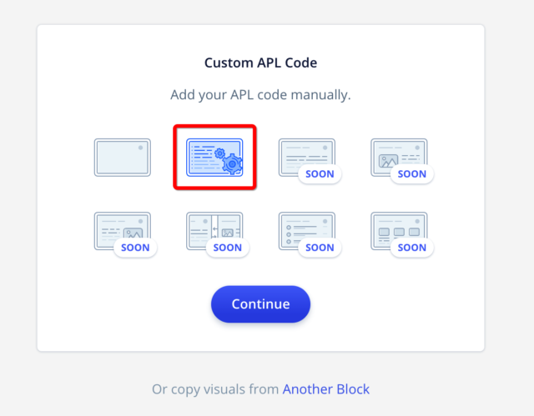Click the Or copy visuals from text

(x=215, y=389)
